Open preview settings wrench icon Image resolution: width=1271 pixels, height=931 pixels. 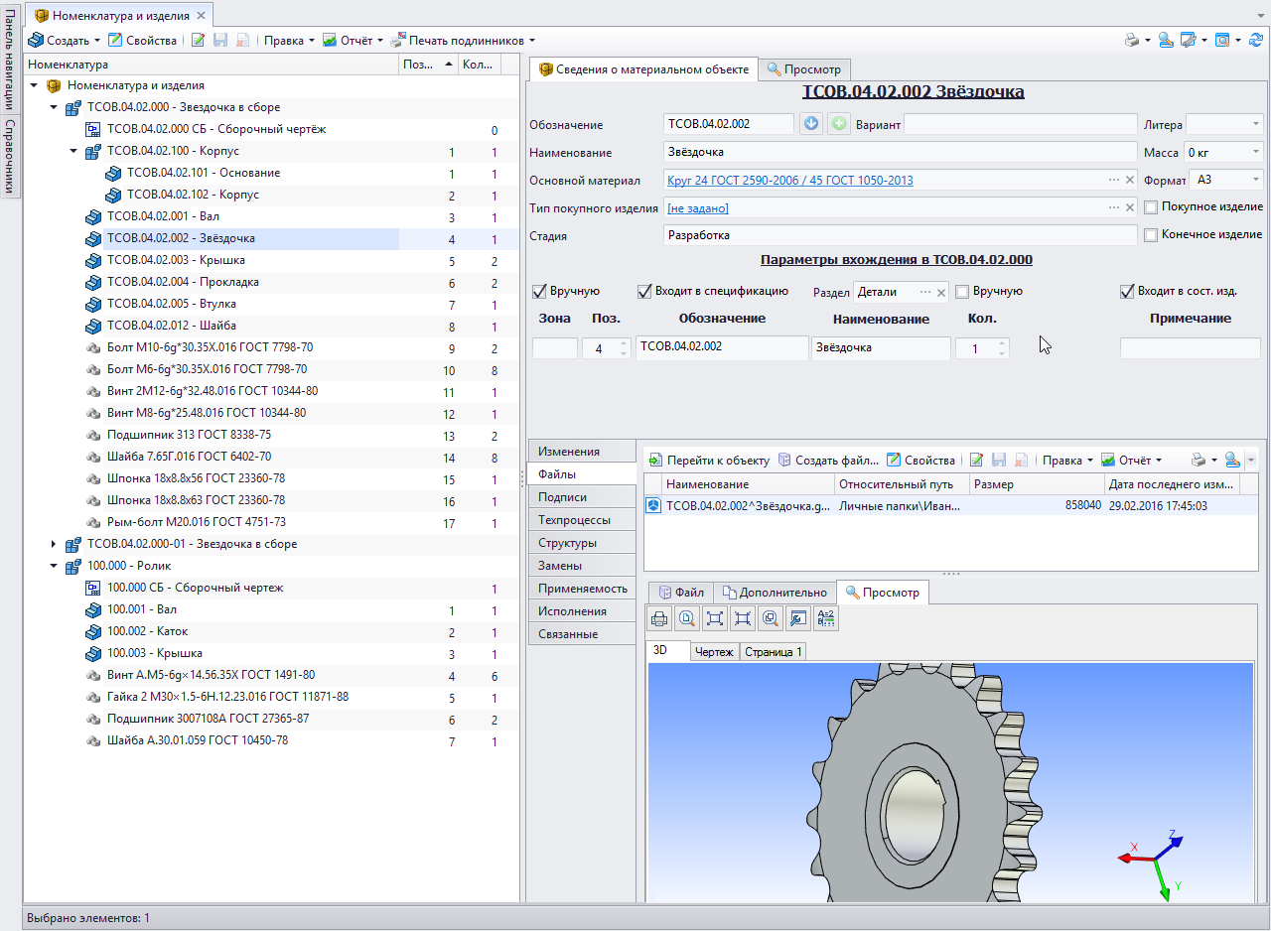(796, 619)
